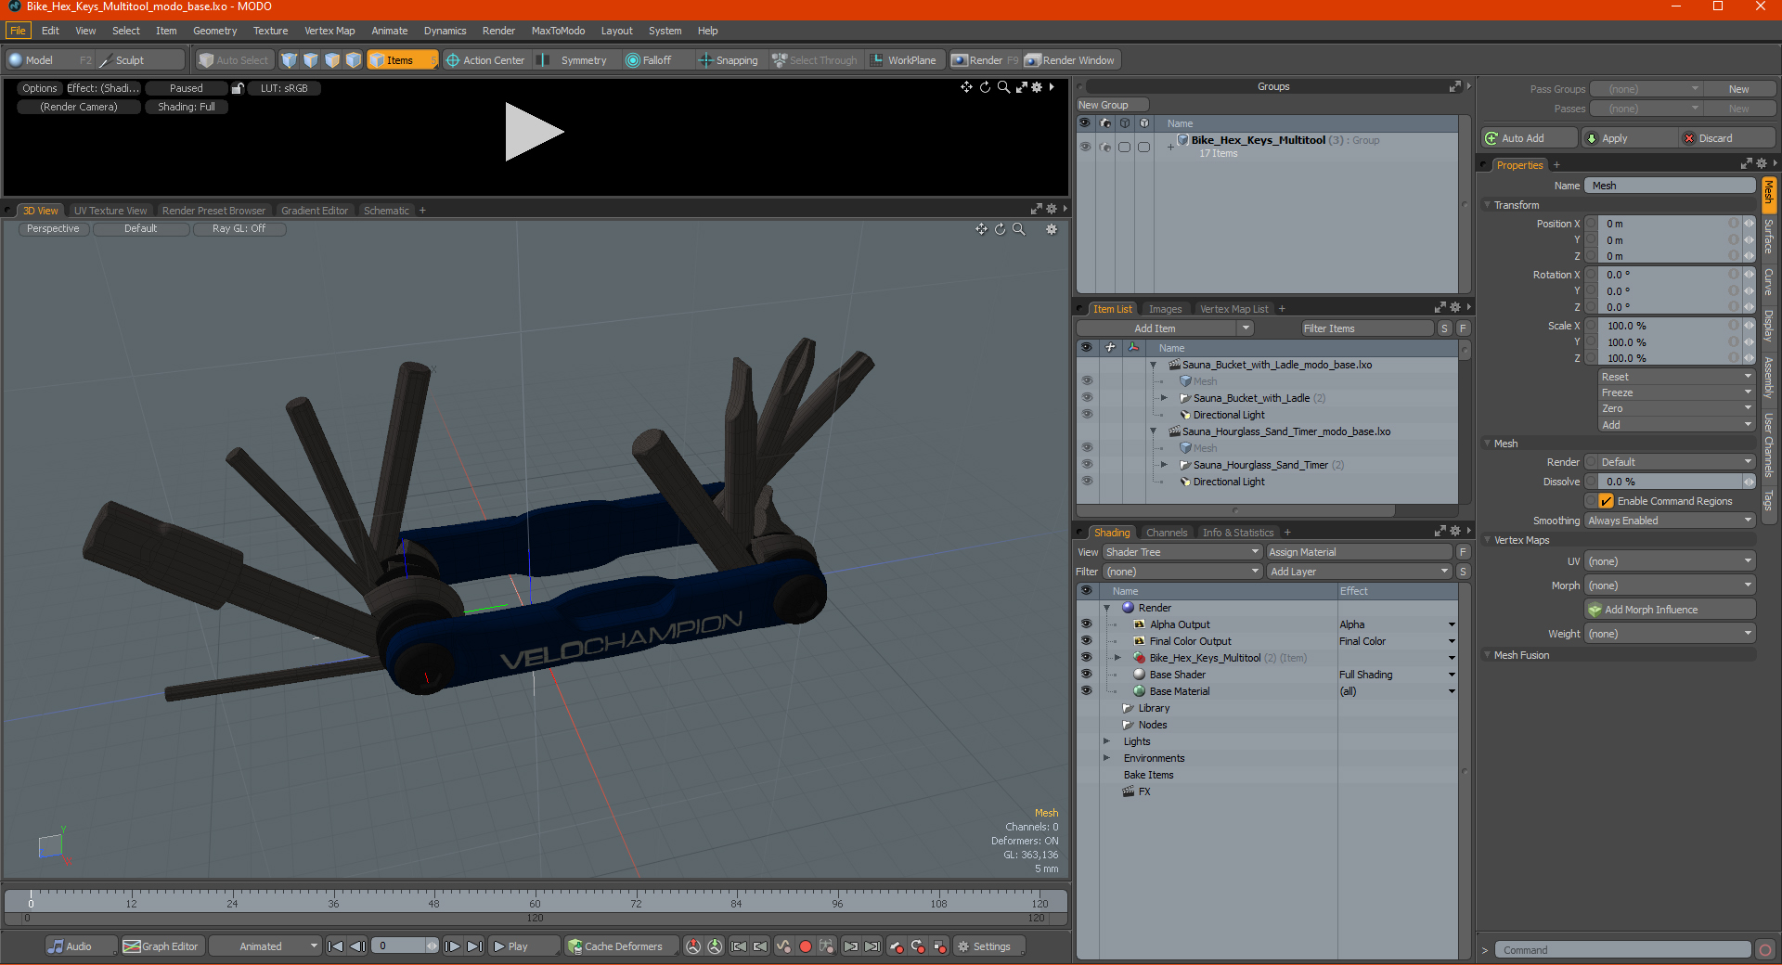
Task: Click the New Group button
Action: coord(1112,105)
